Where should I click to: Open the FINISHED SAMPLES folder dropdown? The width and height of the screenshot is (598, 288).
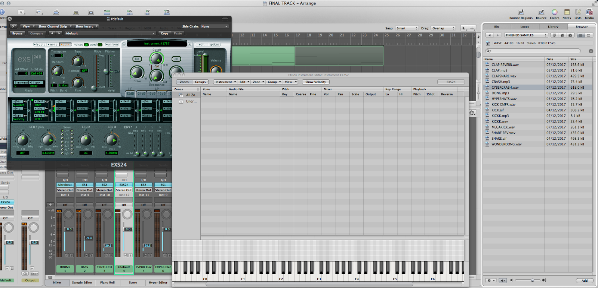[526, 35]
